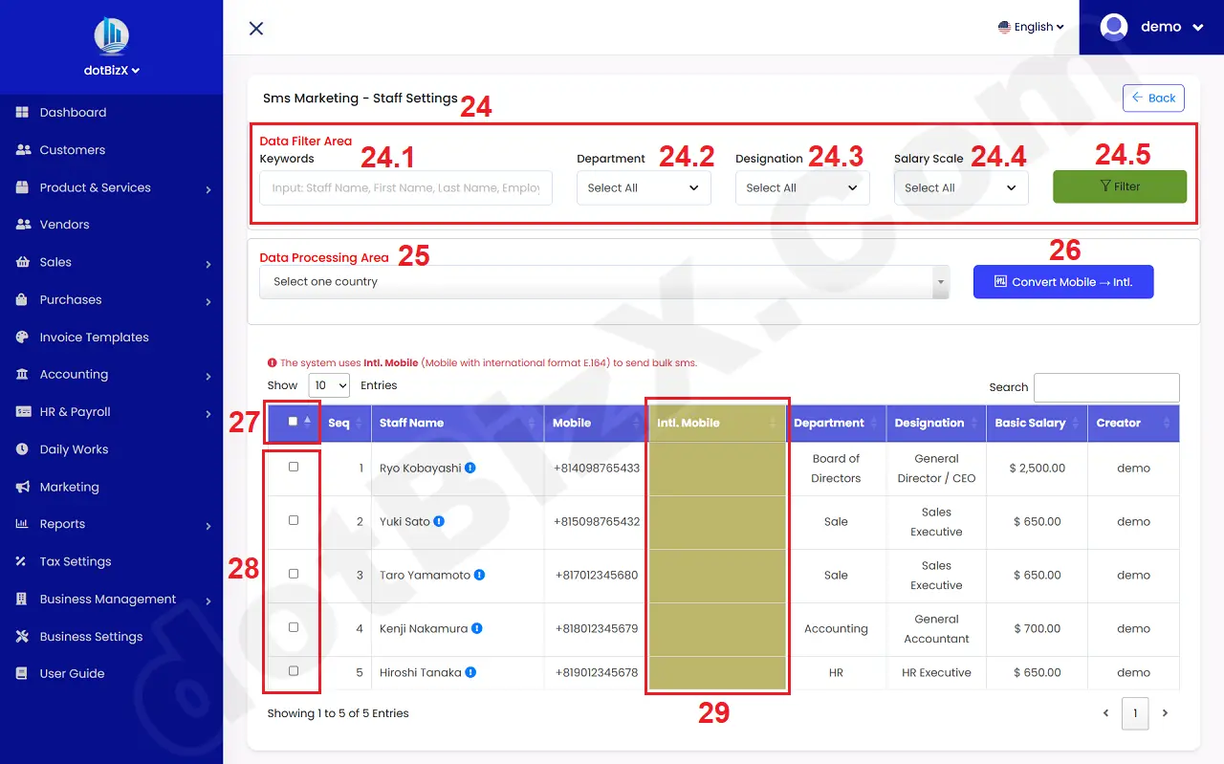The image size is (1224, 764).
Task: Check the box for Yuki Sato's row
Action: [x=292, y=520]
